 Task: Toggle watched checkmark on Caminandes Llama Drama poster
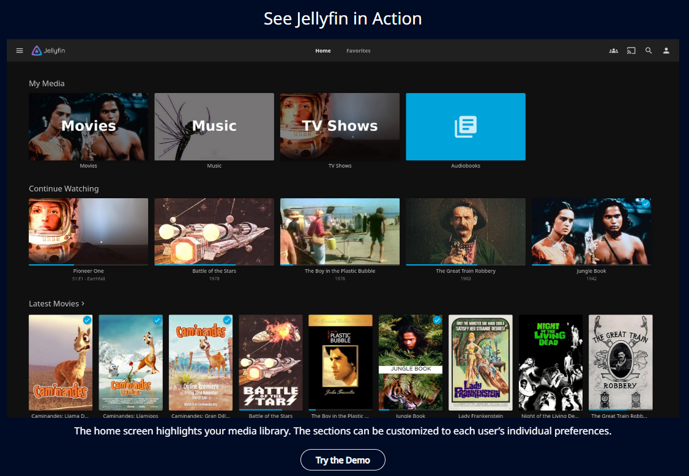87,320
